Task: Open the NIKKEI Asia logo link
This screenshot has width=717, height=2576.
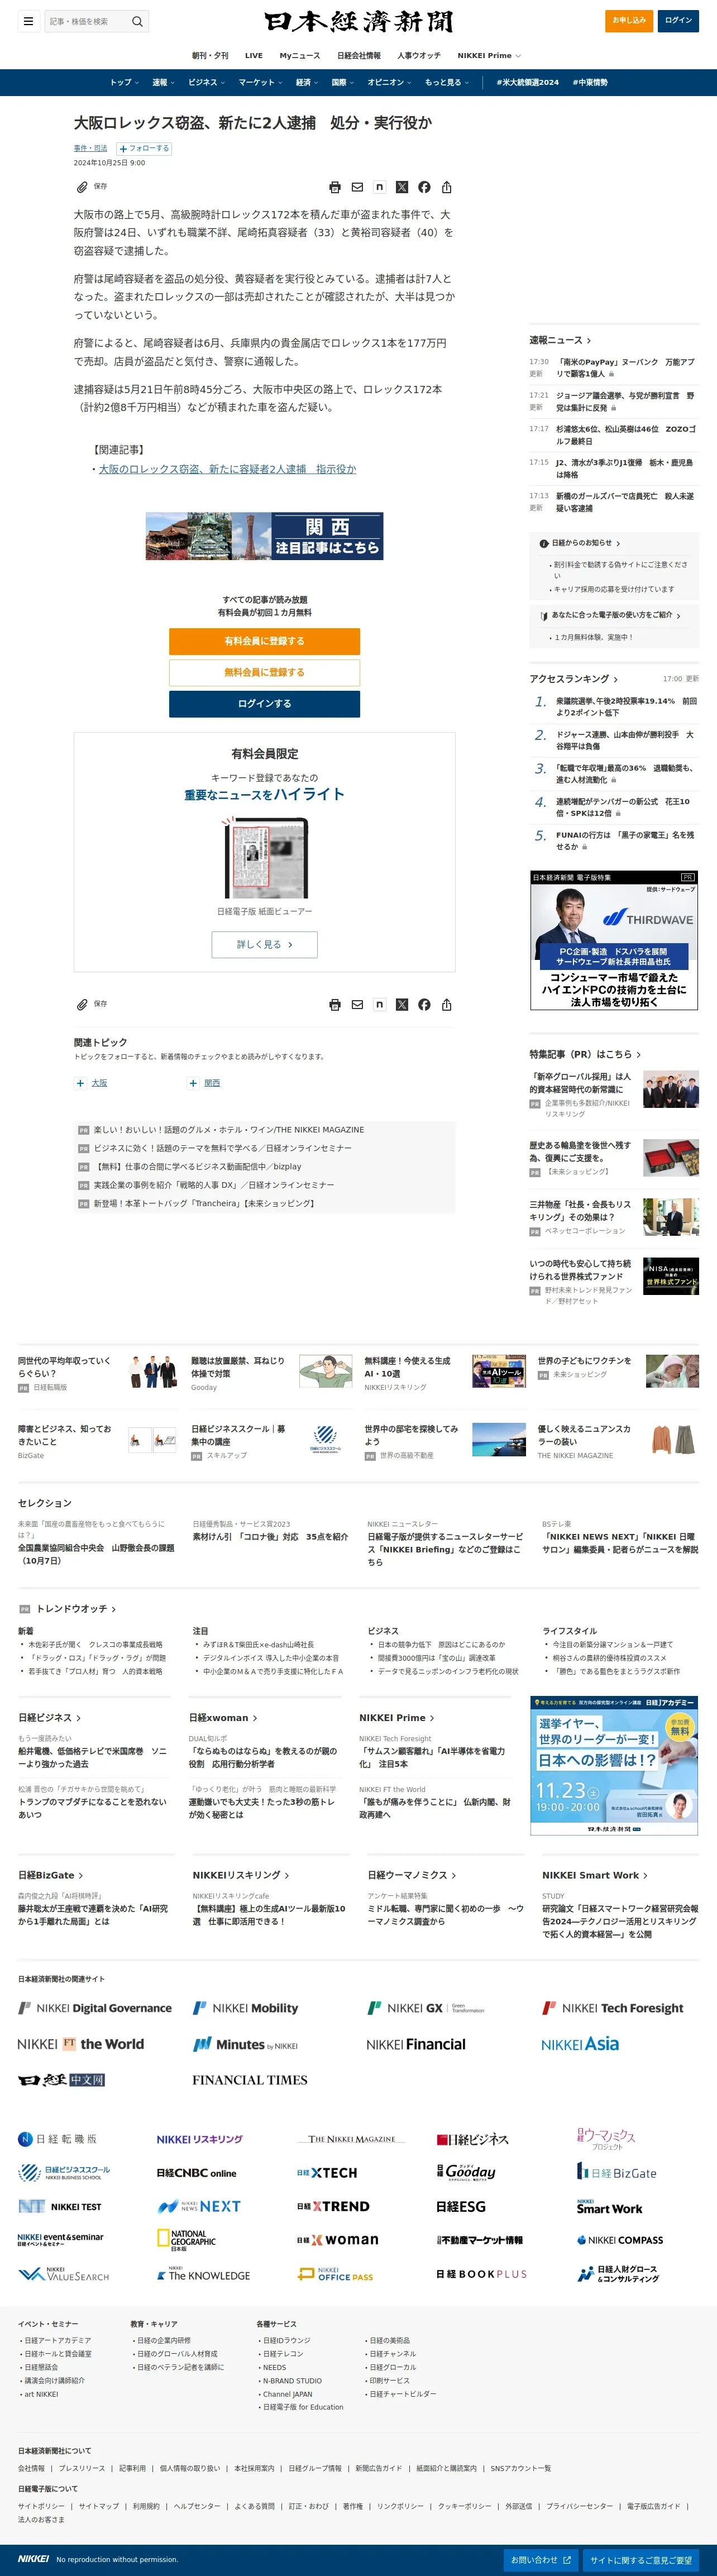Action: coord(580,2044)
